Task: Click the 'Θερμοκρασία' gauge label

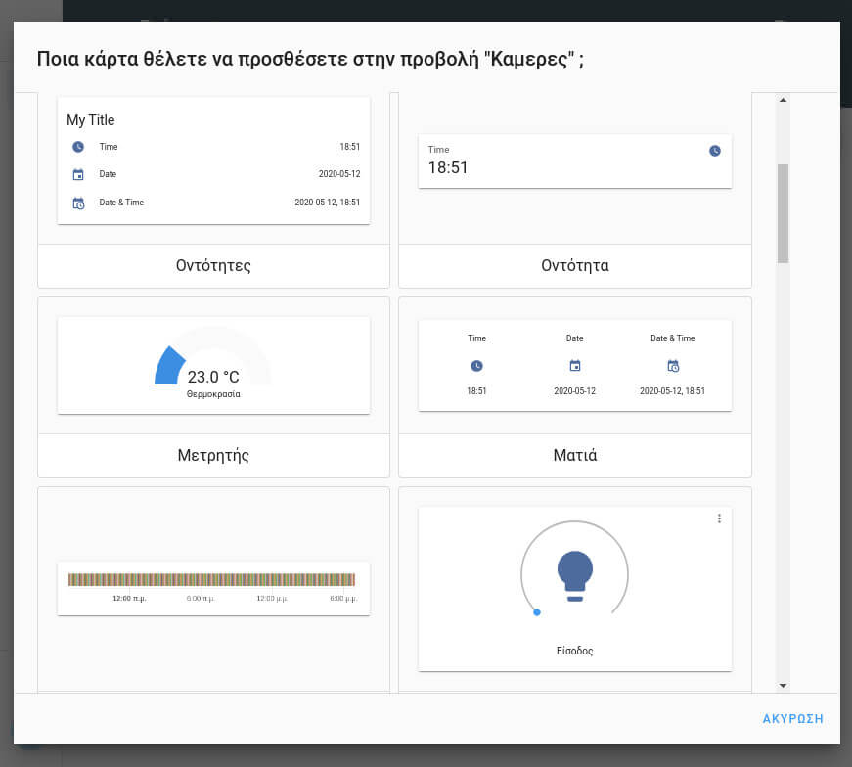Action: pyautogui.click(x=213, y=394)
